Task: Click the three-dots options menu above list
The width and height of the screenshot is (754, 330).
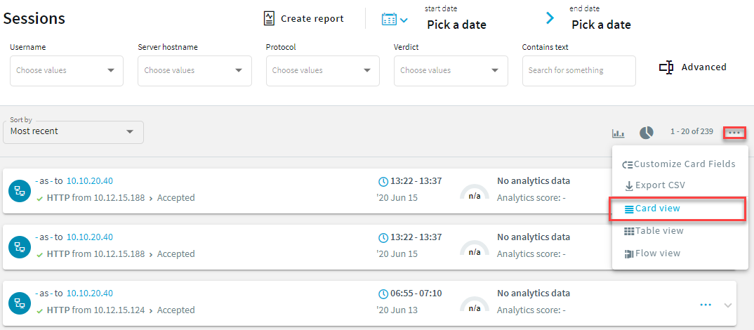Action: [x=734, y=132]
